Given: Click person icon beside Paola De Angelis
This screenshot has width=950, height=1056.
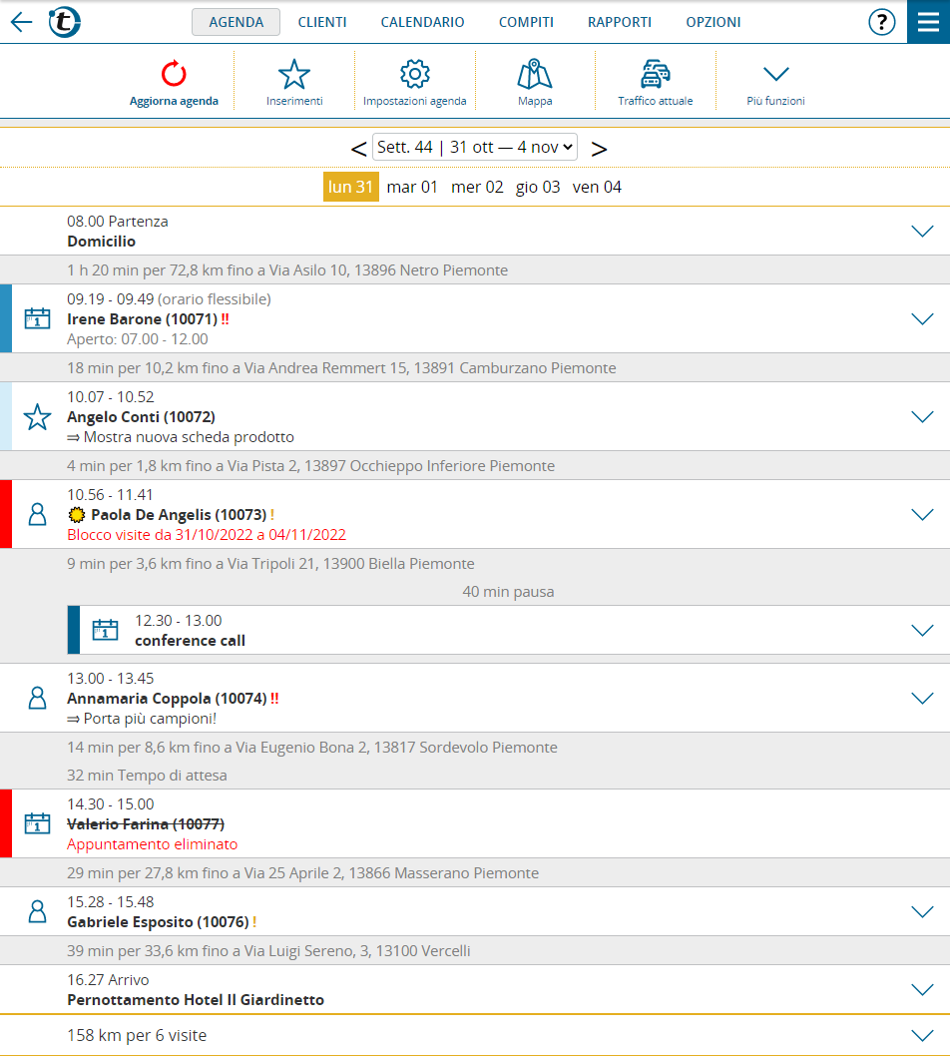Looking at the screenshot, I should (x=37, y=515).
